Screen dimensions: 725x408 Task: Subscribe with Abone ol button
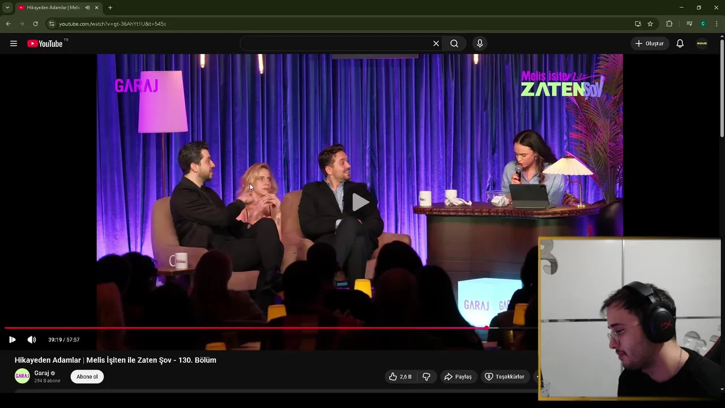(87, 376)
